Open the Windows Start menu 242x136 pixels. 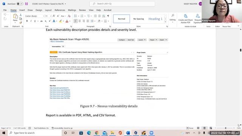click(x=4, y=133)
